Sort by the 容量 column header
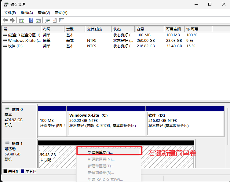The height and width of the screenshot is (182, 230). coord(149,29)
